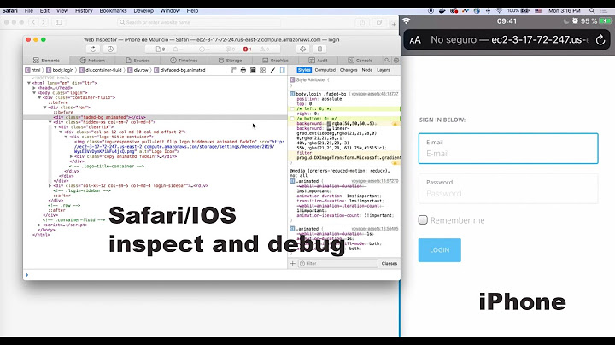Click the download web archive icon

[x=110, y=49]
